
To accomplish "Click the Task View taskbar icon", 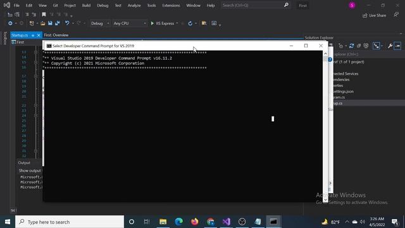I will (147, 222).
